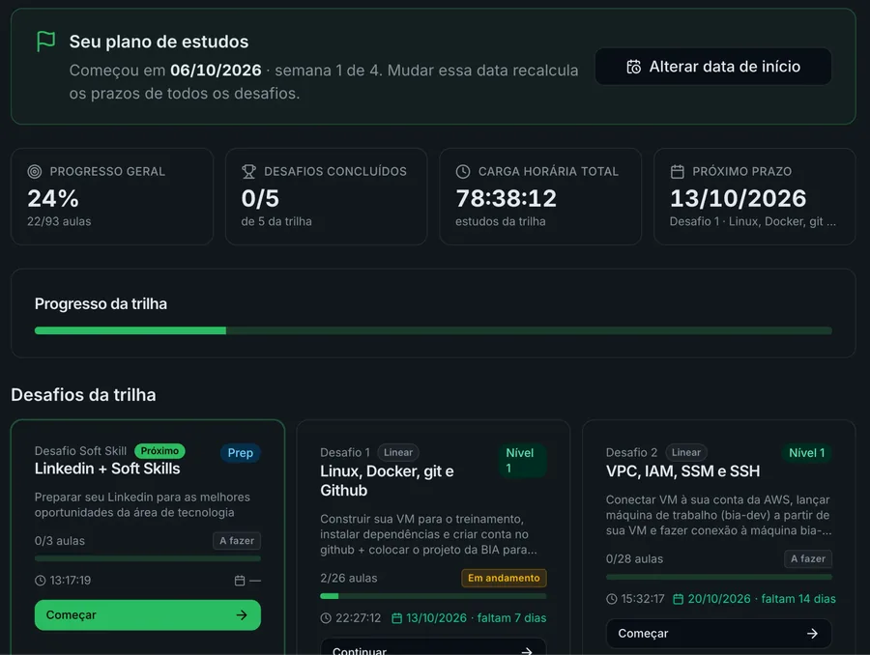Click the green flag icon beside Seu plano de estudos
Screen dimensions: 870x655
point(45,41)
